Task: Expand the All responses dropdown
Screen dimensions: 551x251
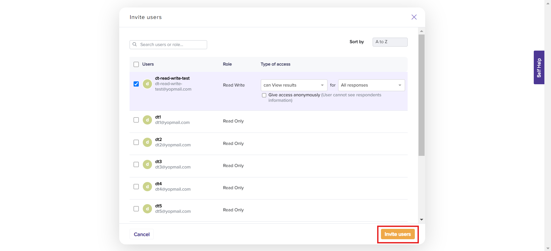Action: [371, 85]
